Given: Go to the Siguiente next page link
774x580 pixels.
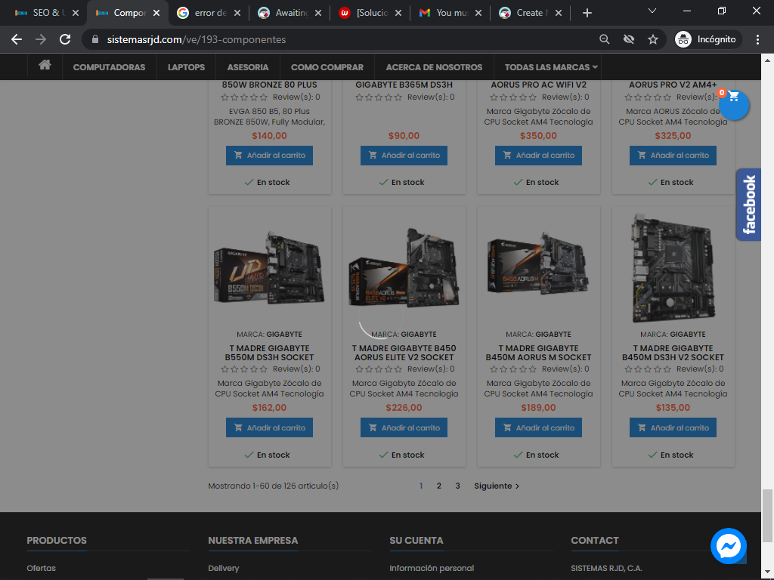Looking at the screenshot, I should click(497, 486).
